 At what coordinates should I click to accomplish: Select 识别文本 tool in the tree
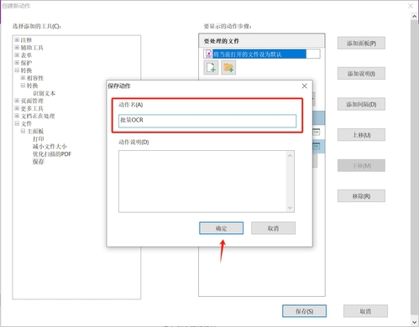pos(45,93)
